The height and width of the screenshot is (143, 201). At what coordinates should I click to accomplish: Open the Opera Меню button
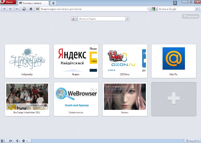tap(8, 2)
